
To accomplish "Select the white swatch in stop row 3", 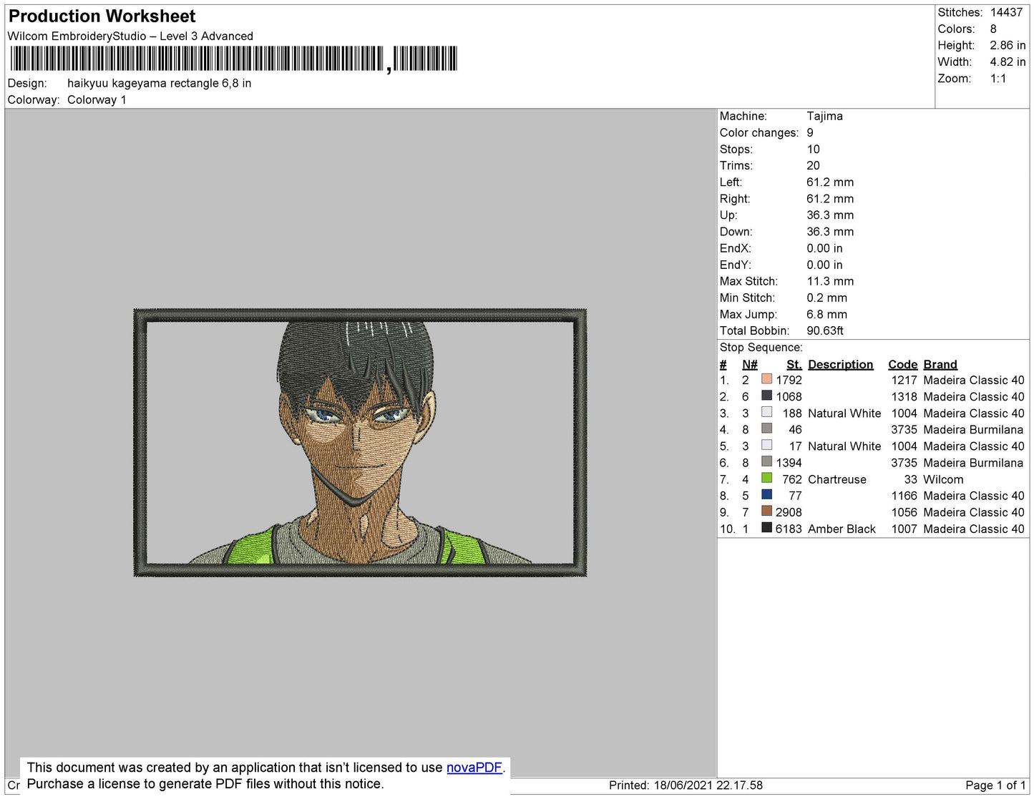I will 766,412.
